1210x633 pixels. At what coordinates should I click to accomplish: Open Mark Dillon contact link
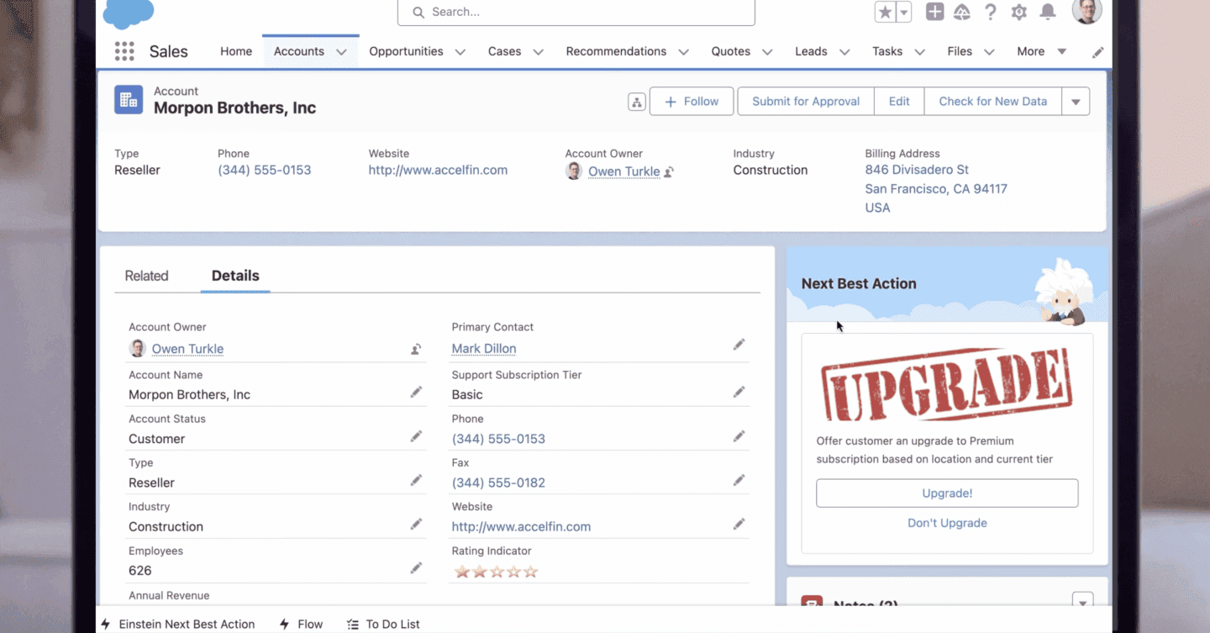point(484,349)
